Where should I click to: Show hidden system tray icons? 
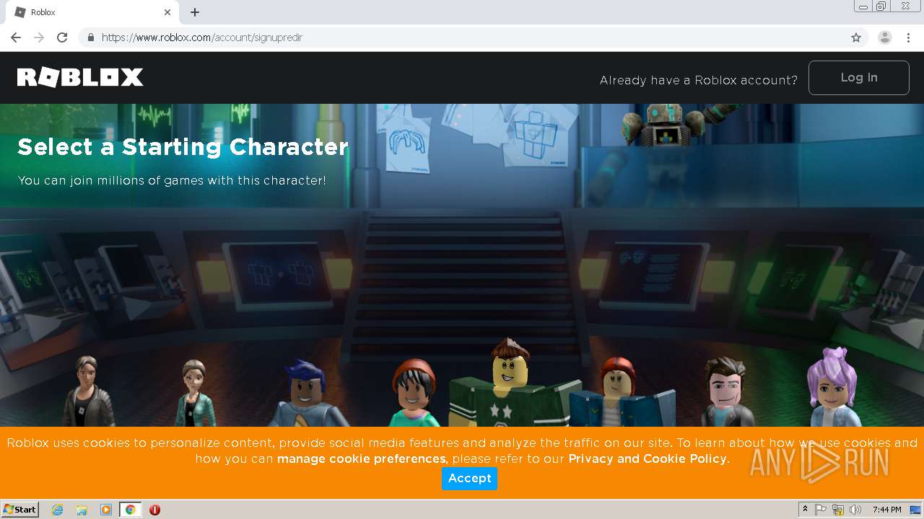[x=805, y=510]
